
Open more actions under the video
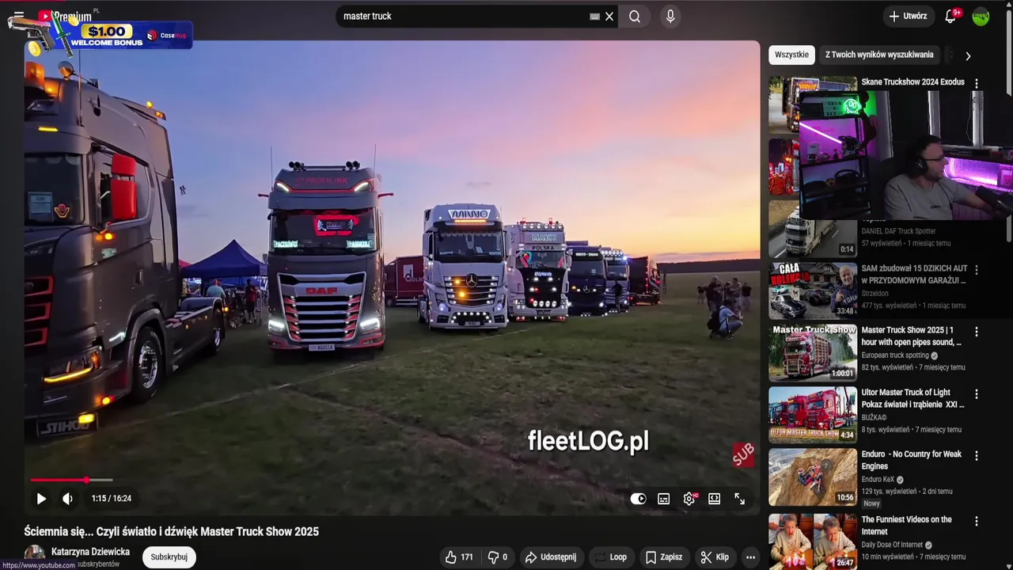click(x=750, y=557)
